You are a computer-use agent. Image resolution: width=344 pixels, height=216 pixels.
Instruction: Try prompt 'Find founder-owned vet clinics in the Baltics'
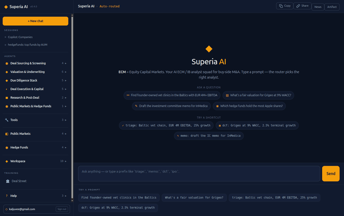pos(119,198)
